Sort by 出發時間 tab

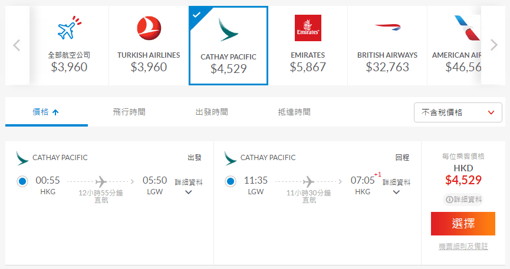point(212,112)
